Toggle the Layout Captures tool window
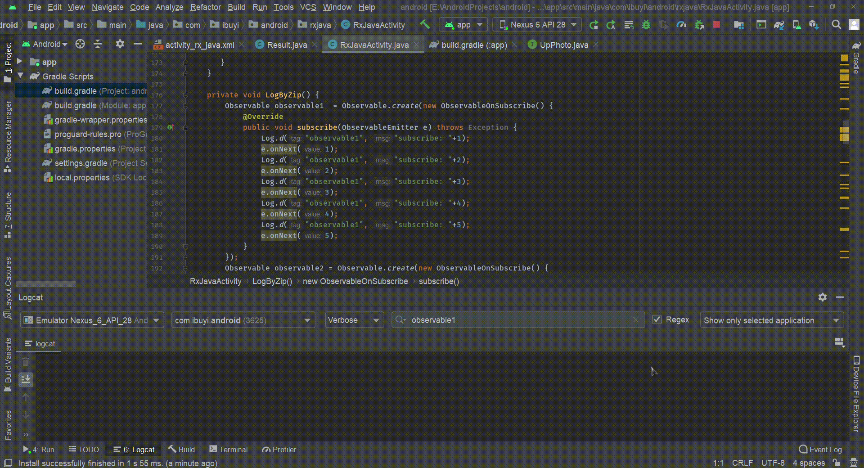Screen dimensions: 864x468 point(8,288)
